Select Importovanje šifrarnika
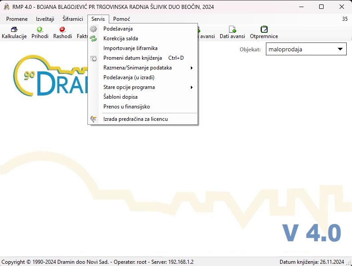 (143, 48)
